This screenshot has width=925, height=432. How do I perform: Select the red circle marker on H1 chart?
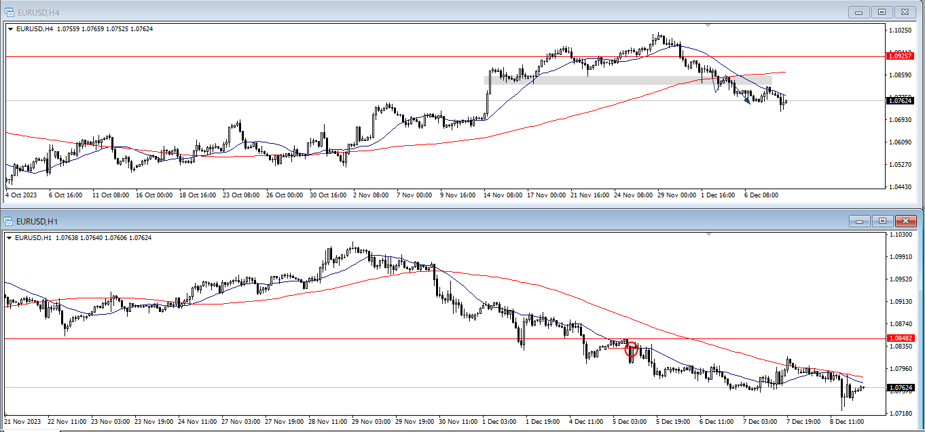(632, 349)
